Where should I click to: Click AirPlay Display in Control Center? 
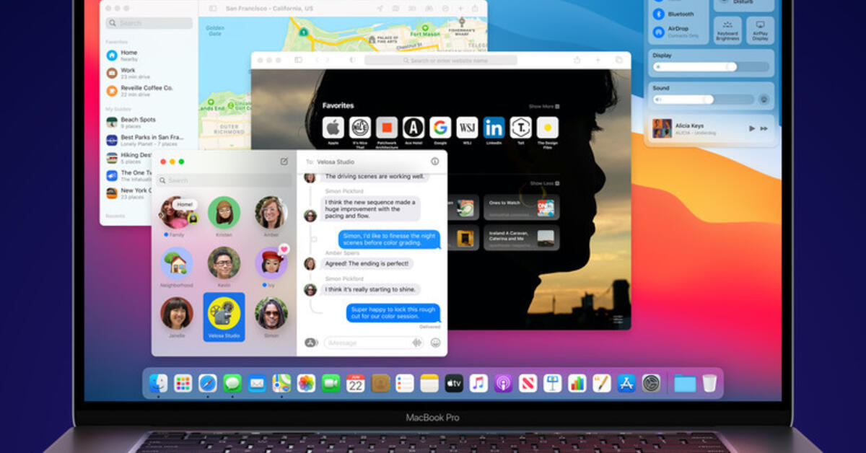coord(759,31)
